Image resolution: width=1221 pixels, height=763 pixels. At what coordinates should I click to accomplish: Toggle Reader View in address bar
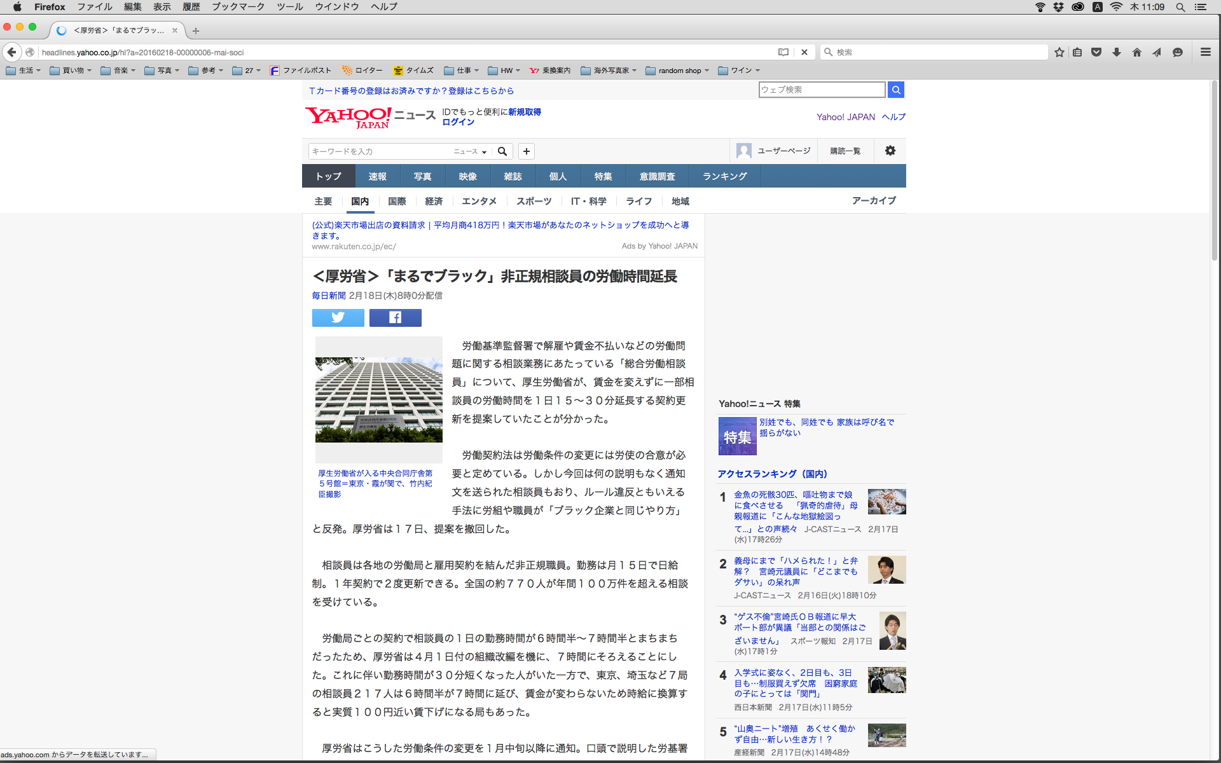(x=783, y=52)
